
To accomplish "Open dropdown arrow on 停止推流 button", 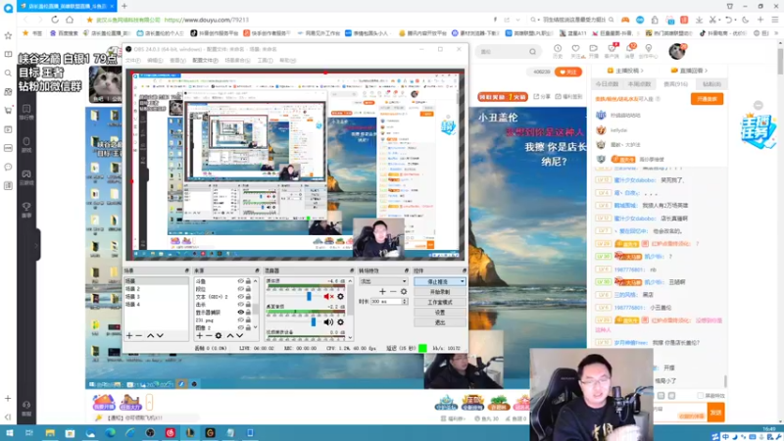I will (462, 282).
